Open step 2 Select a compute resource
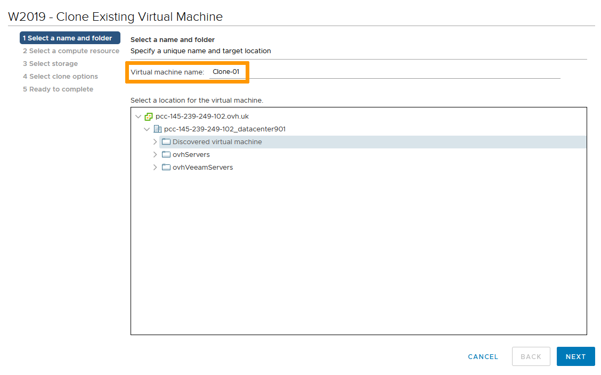 click(x=71, y=51)
